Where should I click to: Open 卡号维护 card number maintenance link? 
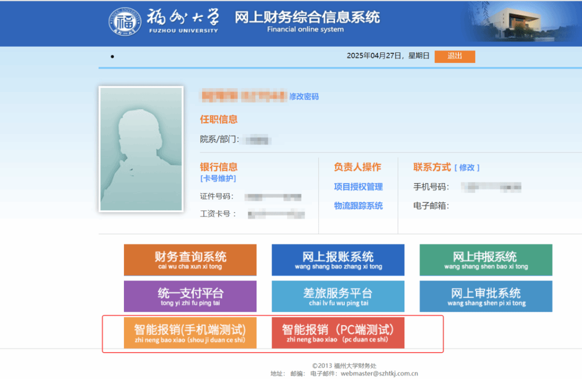(218, 178)
